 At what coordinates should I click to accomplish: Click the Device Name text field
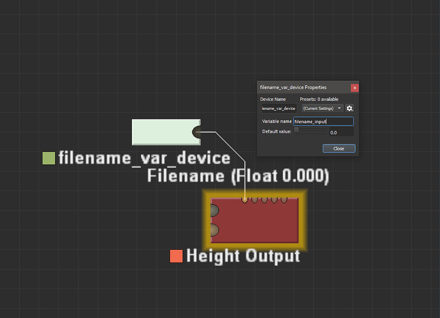278,108
